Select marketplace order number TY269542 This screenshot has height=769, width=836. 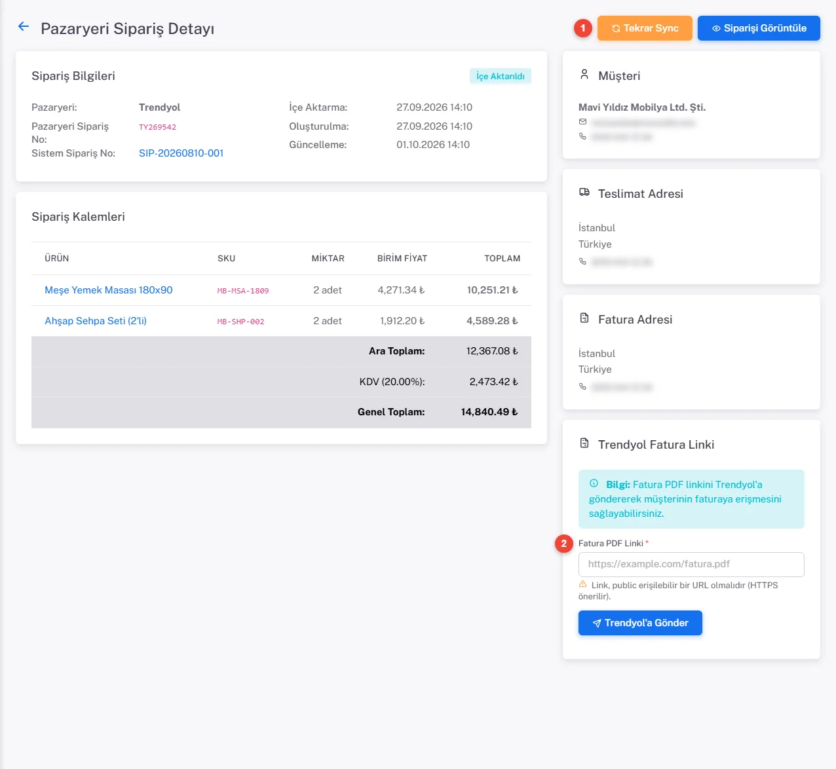pos(157,127)
